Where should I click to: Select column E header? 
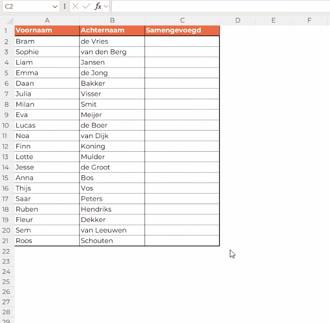click(273, 21)
